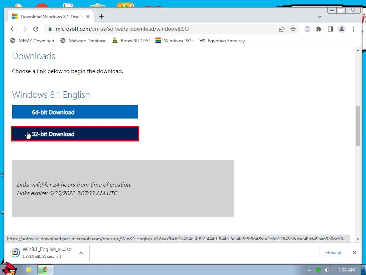The height and width of the screenshot is (275, 366).
Task: Bookmark this page with the star
Action: (x=293, y=29)
